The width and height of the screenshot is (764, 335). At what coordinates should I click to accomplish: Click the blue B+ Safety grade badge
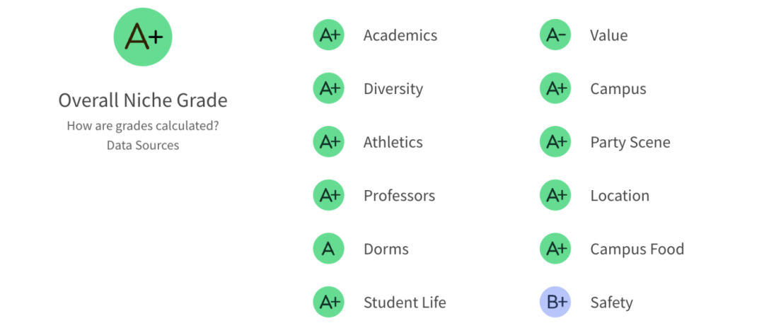(x=555, y=302)
